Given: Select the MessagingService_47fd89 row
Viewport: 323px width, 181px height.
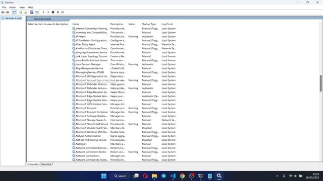Looking at the screenshot, I should 124,72.
